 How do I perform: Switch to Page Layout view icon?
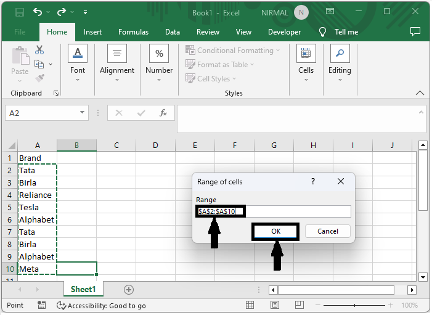click(274, 305)
